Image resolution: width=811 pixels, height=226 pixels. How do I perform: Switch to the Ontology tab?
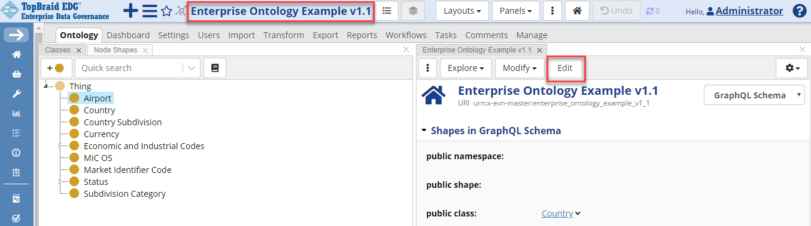coord(79,35)
